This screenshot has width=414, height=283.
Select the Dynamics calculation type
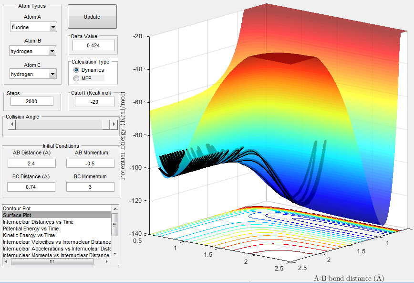click(76, 70)
